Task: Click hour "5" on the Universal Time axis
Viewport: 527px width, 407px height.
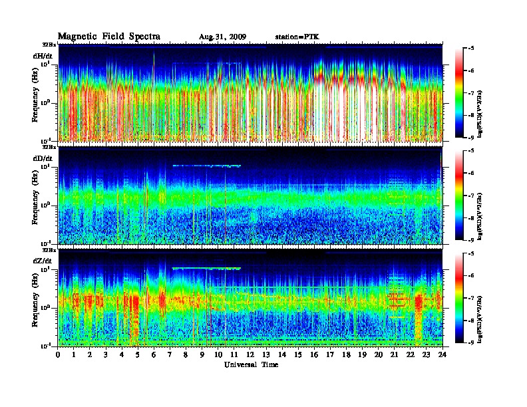Action: [138, 355]
